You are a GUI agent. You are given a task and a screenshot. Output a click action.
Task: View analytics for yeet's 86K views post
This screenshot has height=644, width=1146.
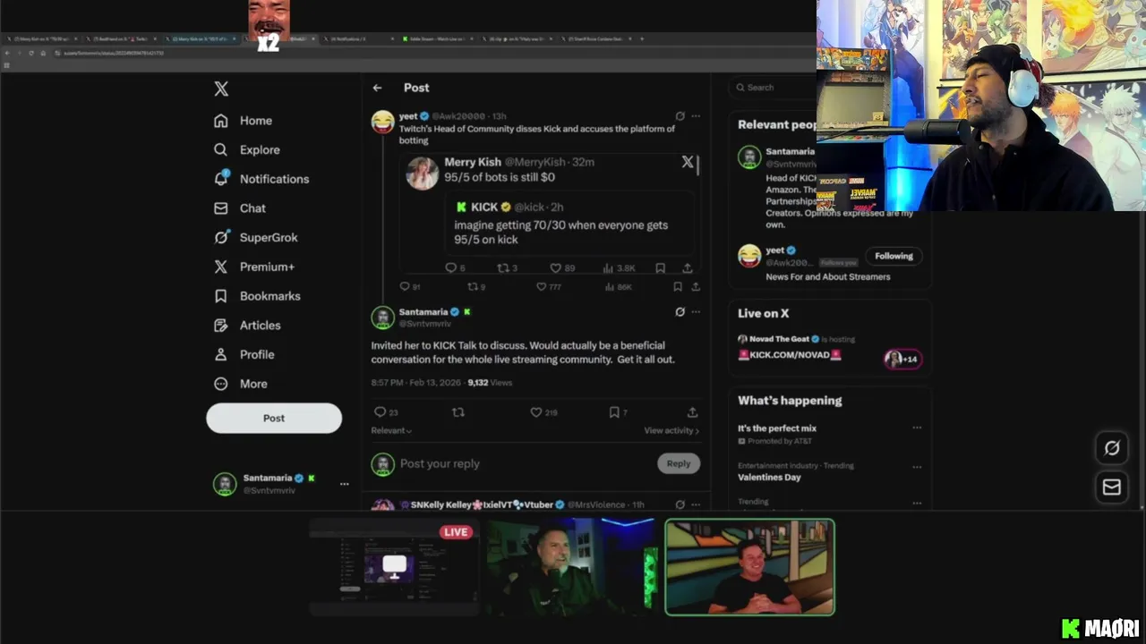coord(619,287)
